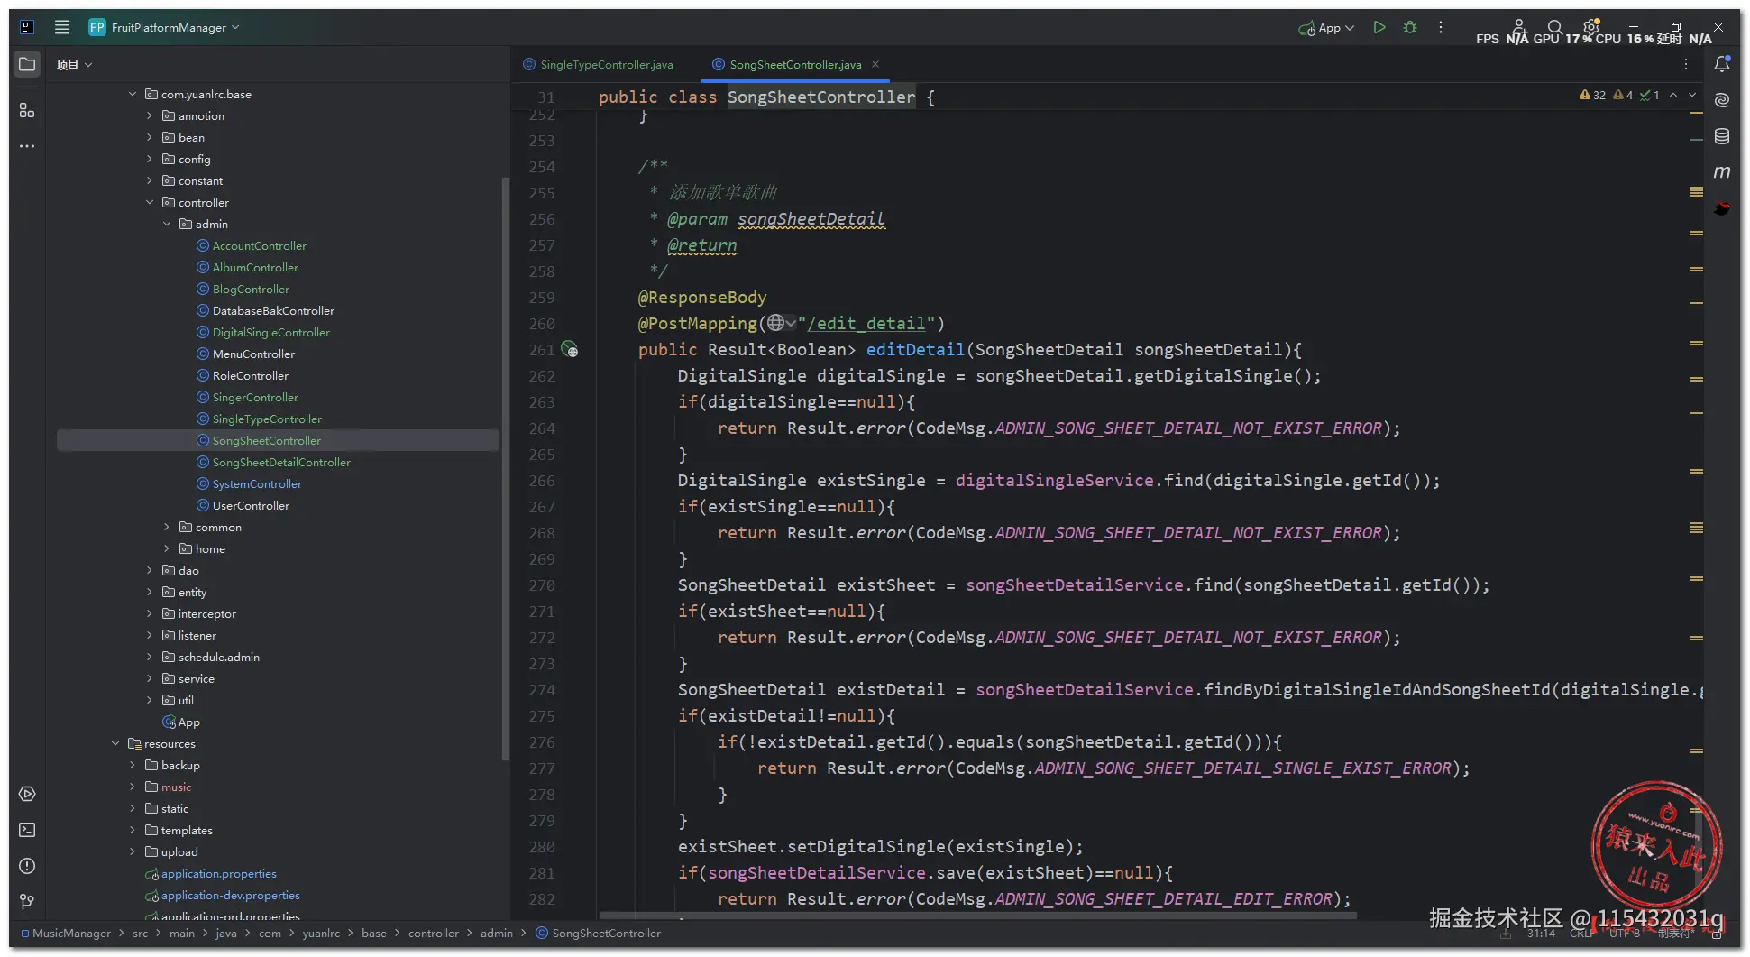Select BlogController in the project tree
The image size is (1750, 957).
pos(251,289)
